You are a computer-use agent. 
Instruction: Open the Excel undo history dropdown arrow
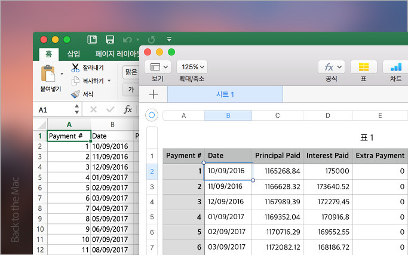pos(138,40)
